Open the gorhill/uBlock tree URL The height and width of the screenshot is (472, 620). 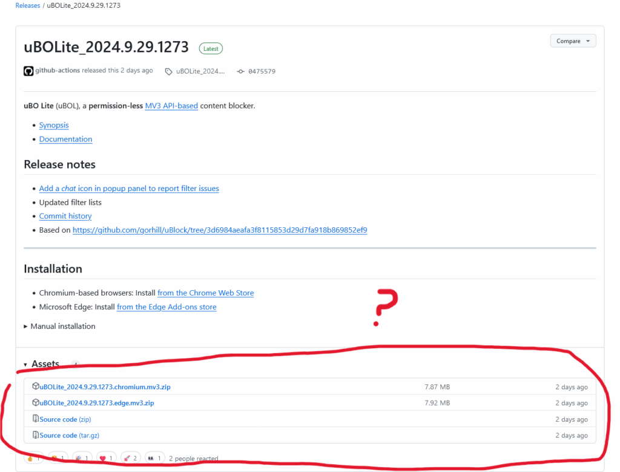click(220, 230)
